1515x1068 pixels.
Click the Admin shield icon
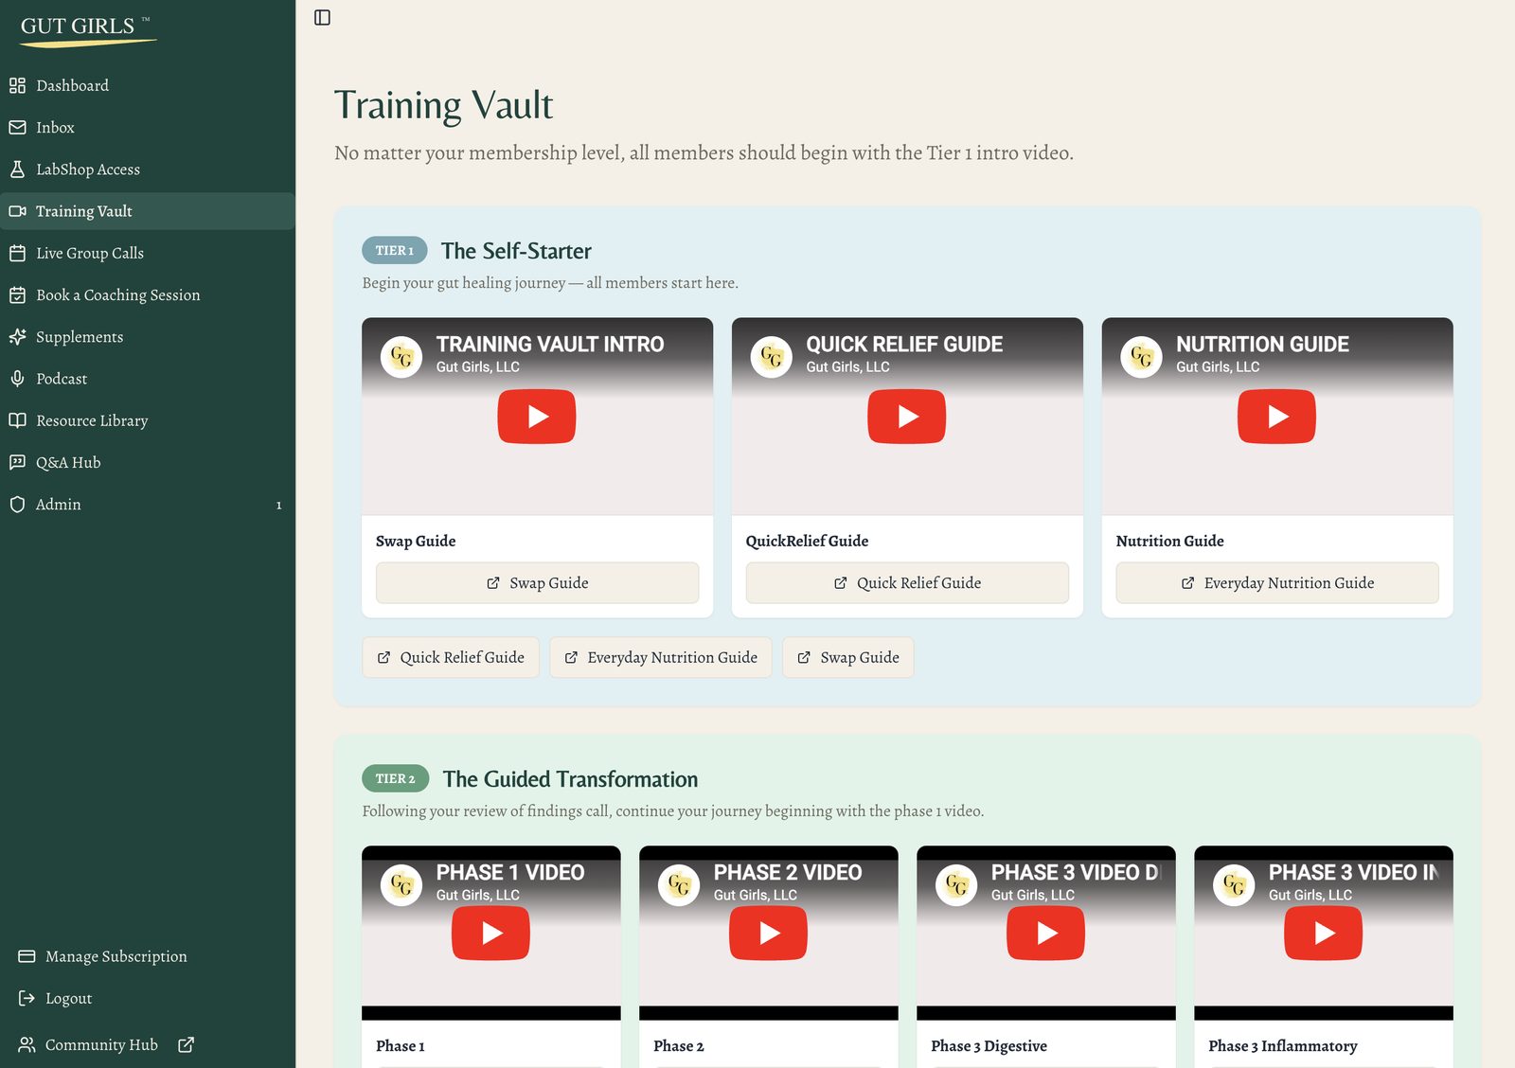pyautogui.click(x=17, y=505)
